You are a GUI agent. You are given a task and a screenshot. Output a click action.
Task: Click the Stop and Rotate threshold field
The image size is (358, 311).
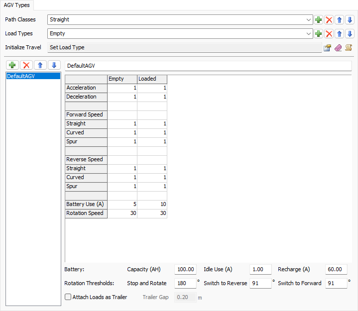[185, 283]
